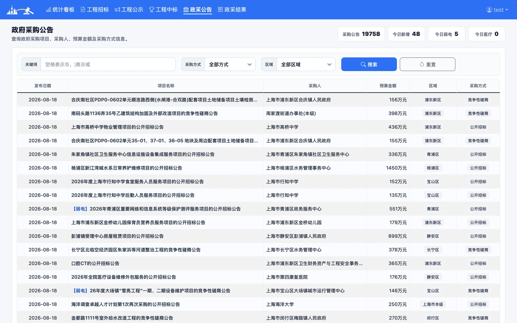Open 金都路1111号室外给水改造工程 announcement
The width and height of the screenshot is (517, 323).
(x=122, y=318)
